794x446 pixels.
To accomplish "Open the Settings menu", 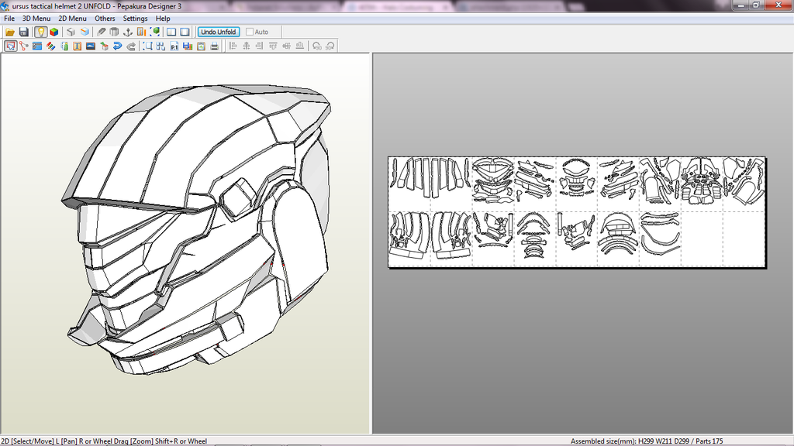I will click(135, 19).
